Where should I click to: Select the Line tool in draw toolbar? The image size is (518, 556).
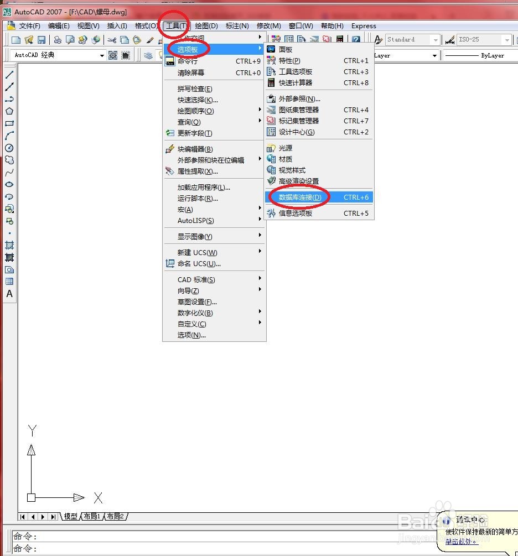pos(9,75)
